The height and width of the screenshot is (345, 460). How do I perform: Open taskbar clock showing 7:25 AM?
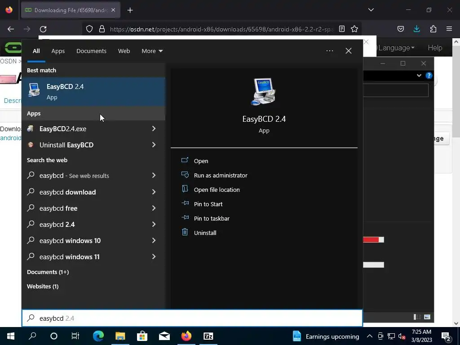[x=421, y=336]
